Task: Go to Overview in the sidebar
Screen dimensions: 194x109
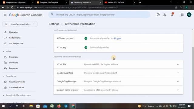Action: coord(14,32)
